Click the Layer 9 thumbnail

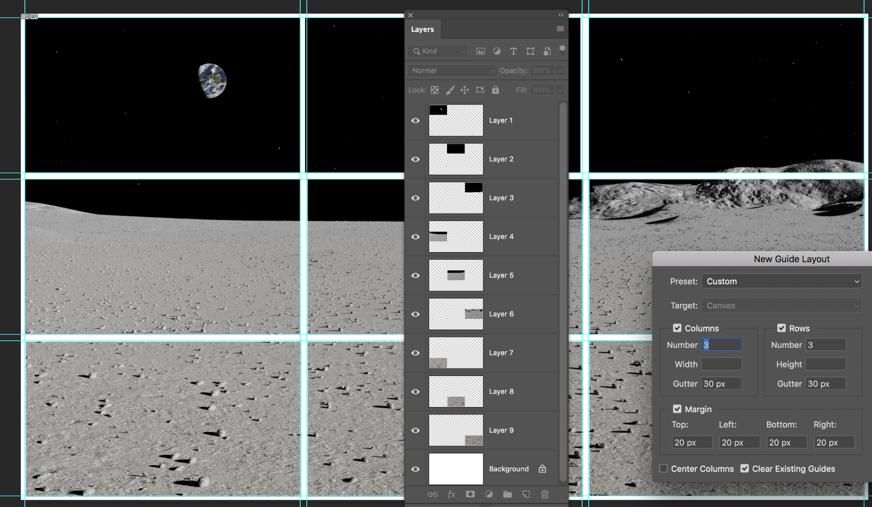click(x=455, y=430)
